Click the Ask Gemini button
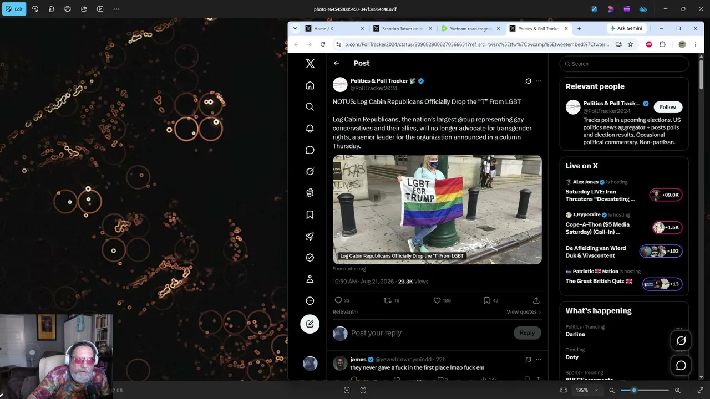 pos(626,28)
